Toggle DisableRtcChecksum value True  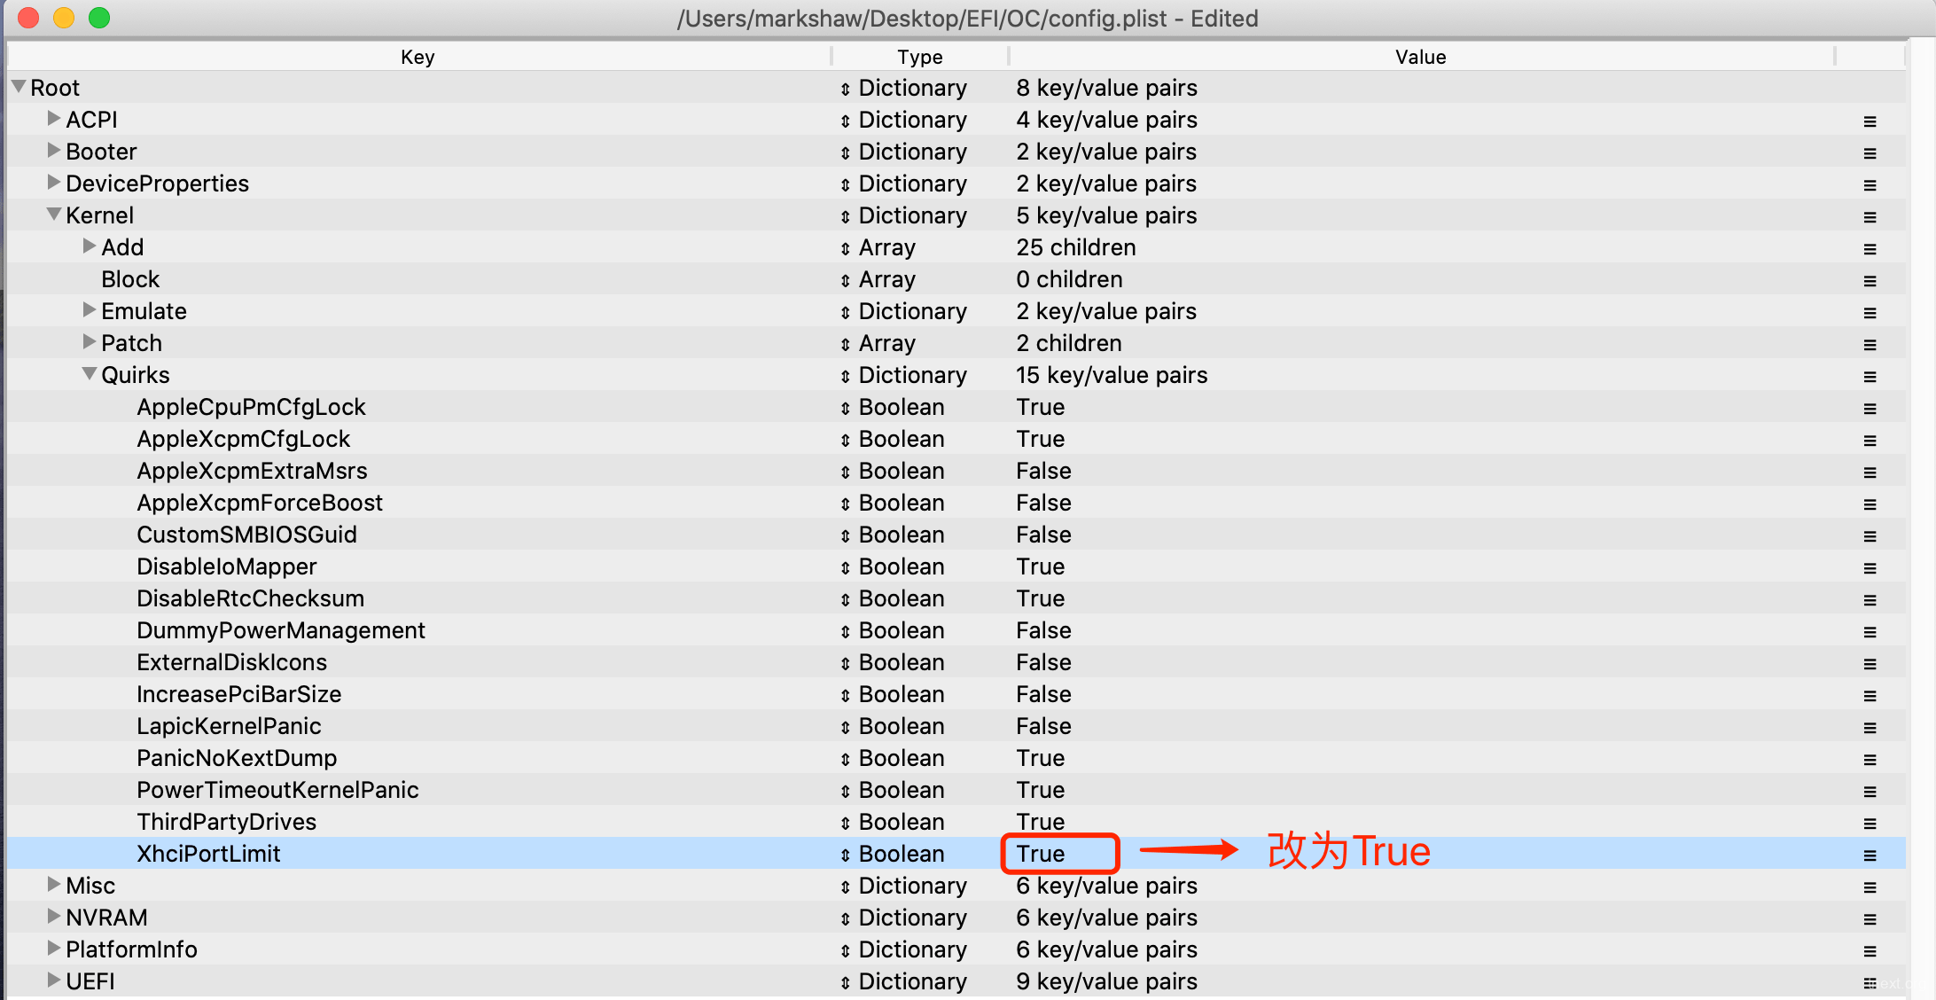pyautogui.click(x=1040, y=598)
